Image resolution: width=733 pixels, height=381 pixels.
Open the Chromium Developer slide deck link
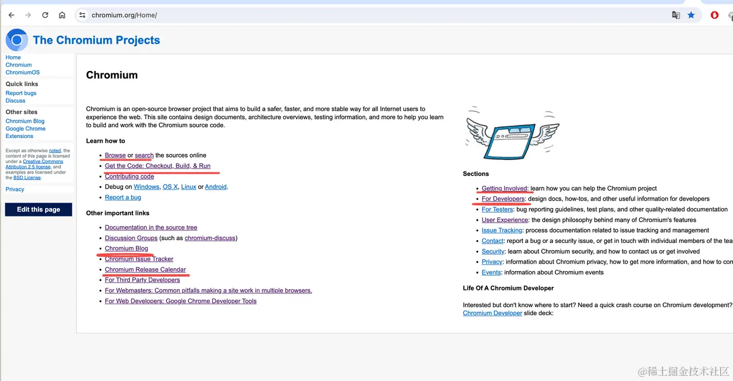[492, 313]
